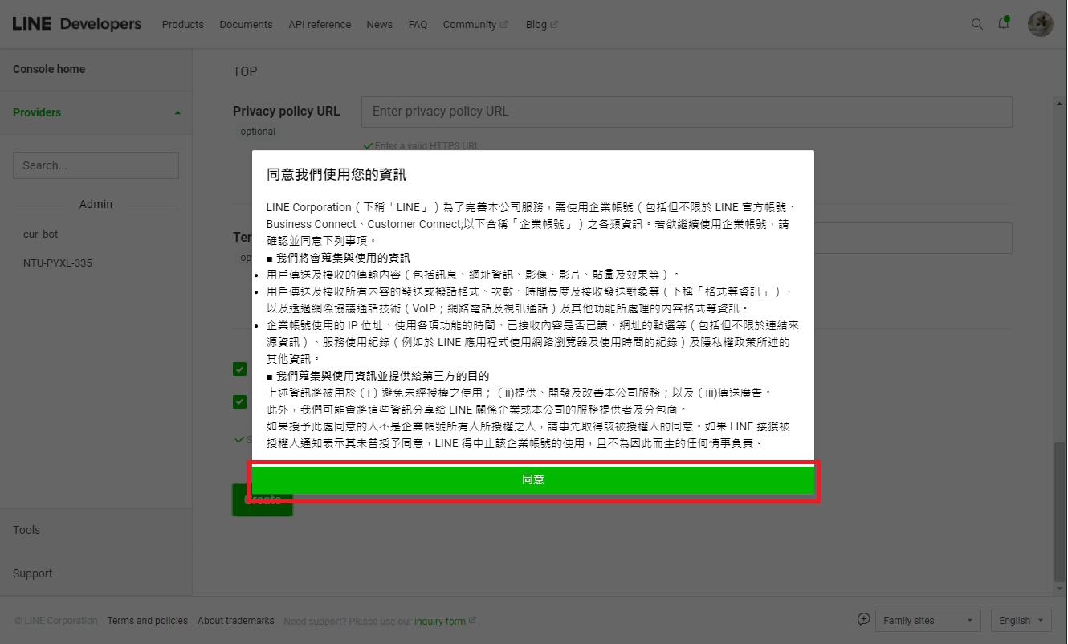Click the green 同意 agree button
1068x644 pixels.
point(533,479)
